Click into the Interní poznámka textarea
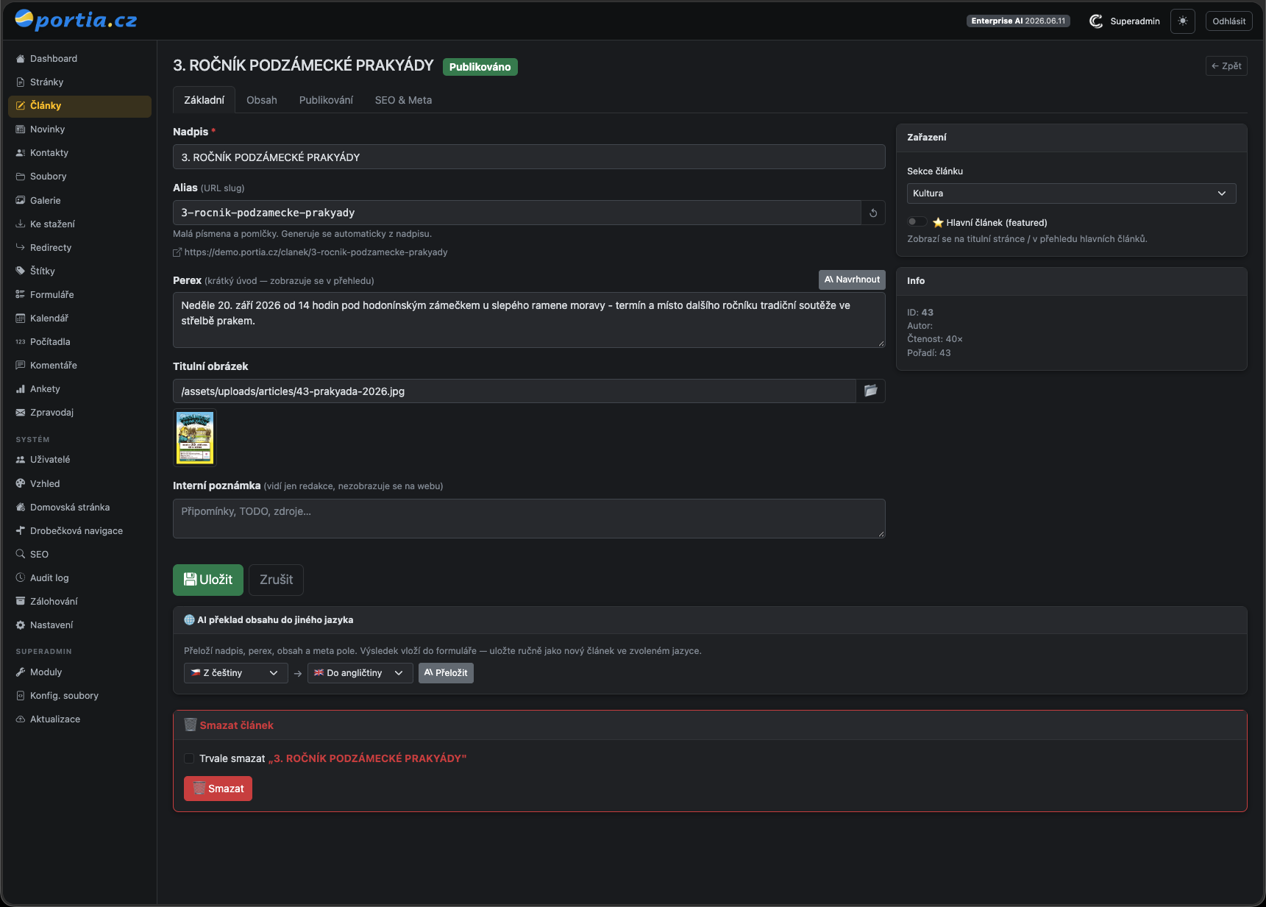Image resolution: width=1266 pixels, height=907 pixels. (529, 519)
